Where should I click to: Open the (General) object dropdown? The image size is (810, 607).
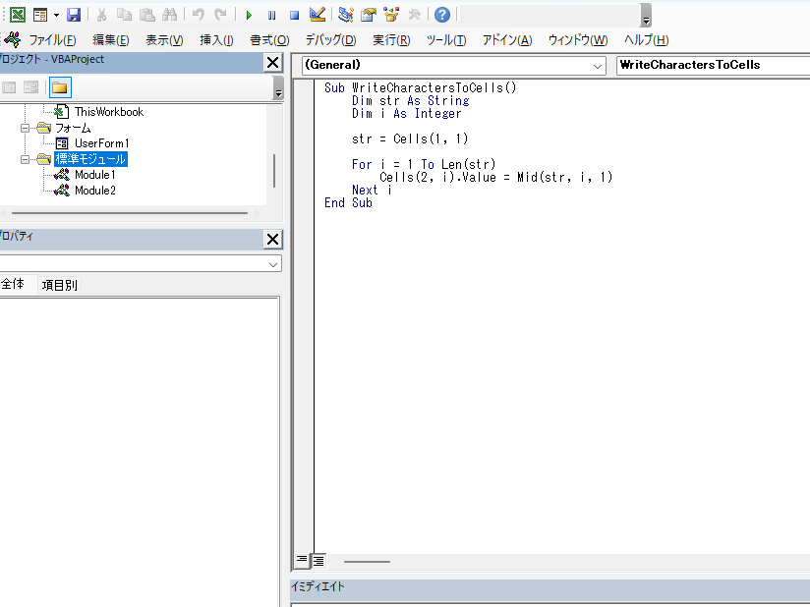(x=599, y=66)
